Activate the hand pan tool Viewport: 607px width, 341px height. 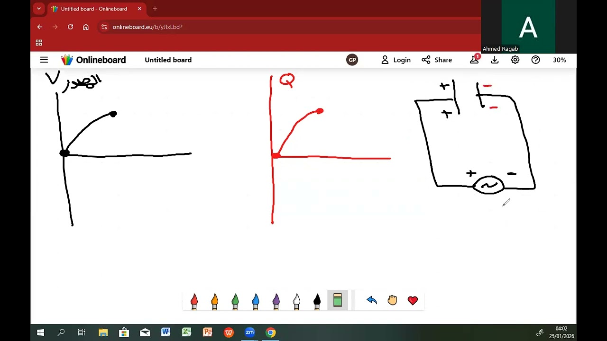coord(392,300)
